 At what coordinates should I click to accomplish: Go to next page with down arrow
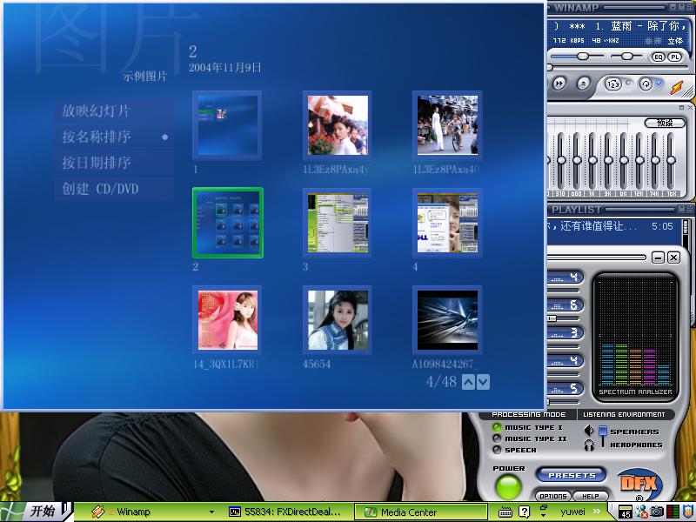(x=484, y=382)
